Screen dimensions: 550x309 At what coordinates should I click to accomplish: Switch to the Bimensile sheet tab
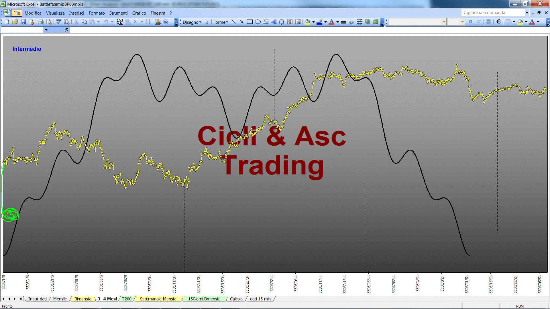[x=83, y=299]
